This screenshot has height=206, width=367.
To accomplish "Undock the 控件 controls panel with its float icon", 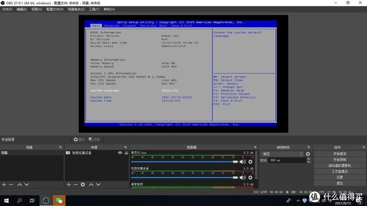I will (363, 147).
